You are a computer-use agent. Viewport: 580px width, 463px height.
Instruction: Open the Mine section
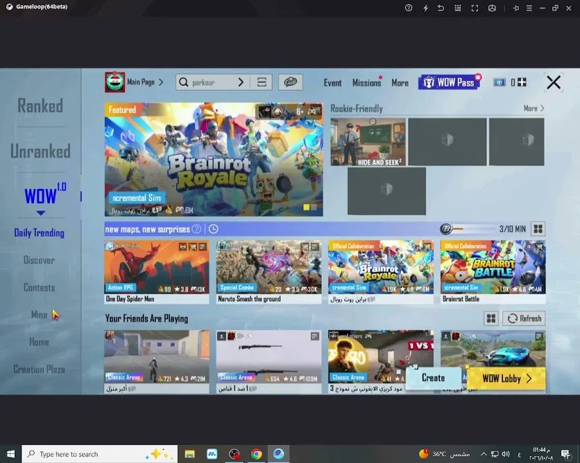click(x=39, y=315)
